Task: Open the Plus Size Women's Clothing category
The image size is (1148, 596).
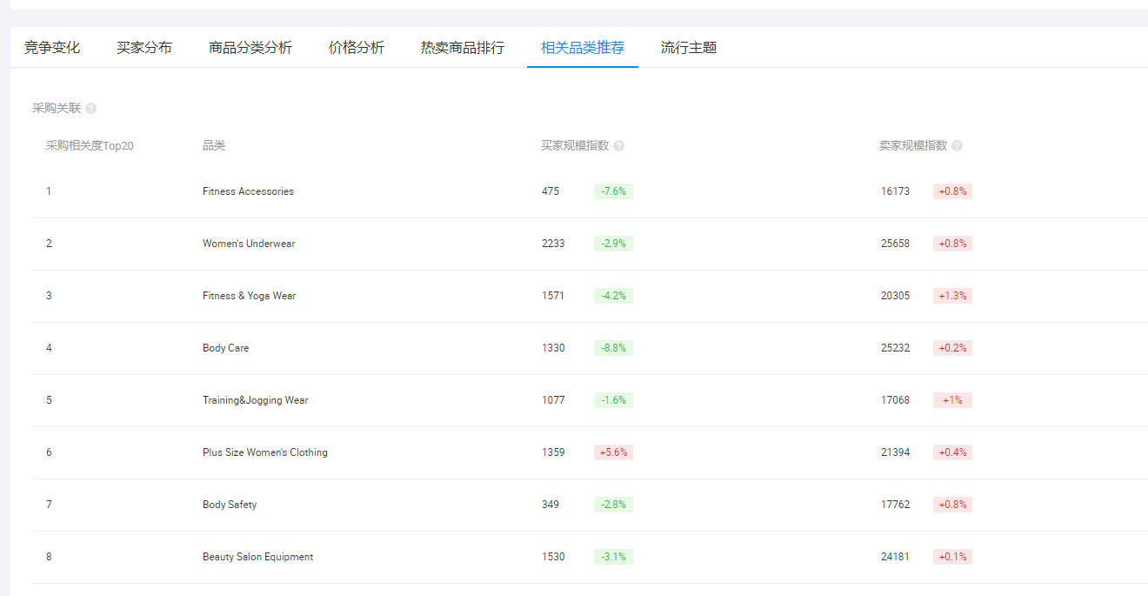Action: [263, 452]
